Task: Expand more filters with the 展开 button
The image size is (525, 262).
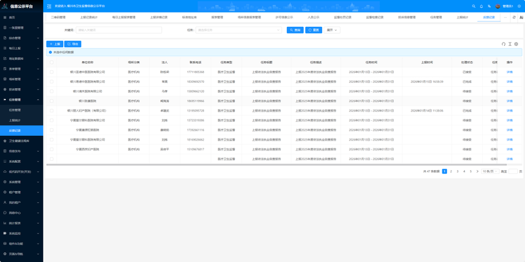Action: tap(332, 30)
